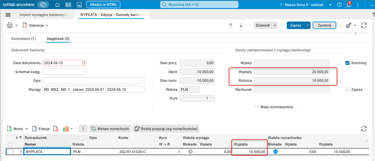375x161 pixels.
Task: Toggle the Kontroluj checkbox
Action: pos(347,63)
